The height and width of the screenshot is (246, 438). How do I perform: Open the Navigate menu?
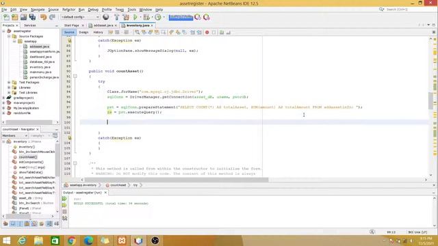38,10
